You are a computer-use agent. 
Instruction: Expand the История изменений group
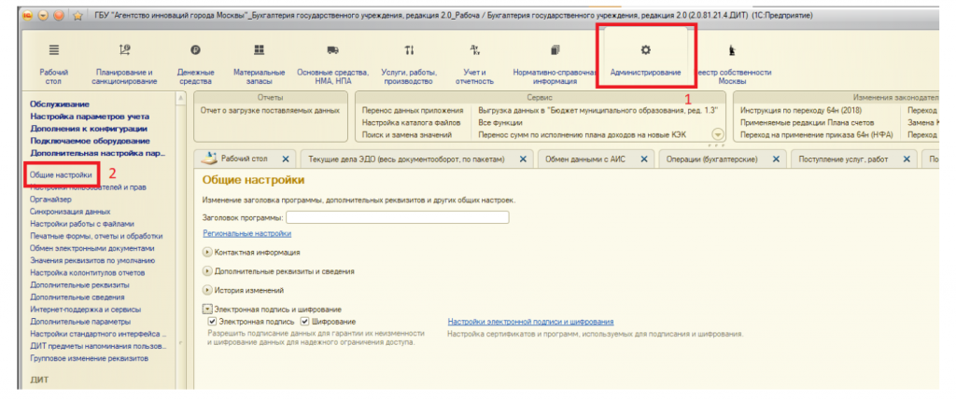click(206, 290)
